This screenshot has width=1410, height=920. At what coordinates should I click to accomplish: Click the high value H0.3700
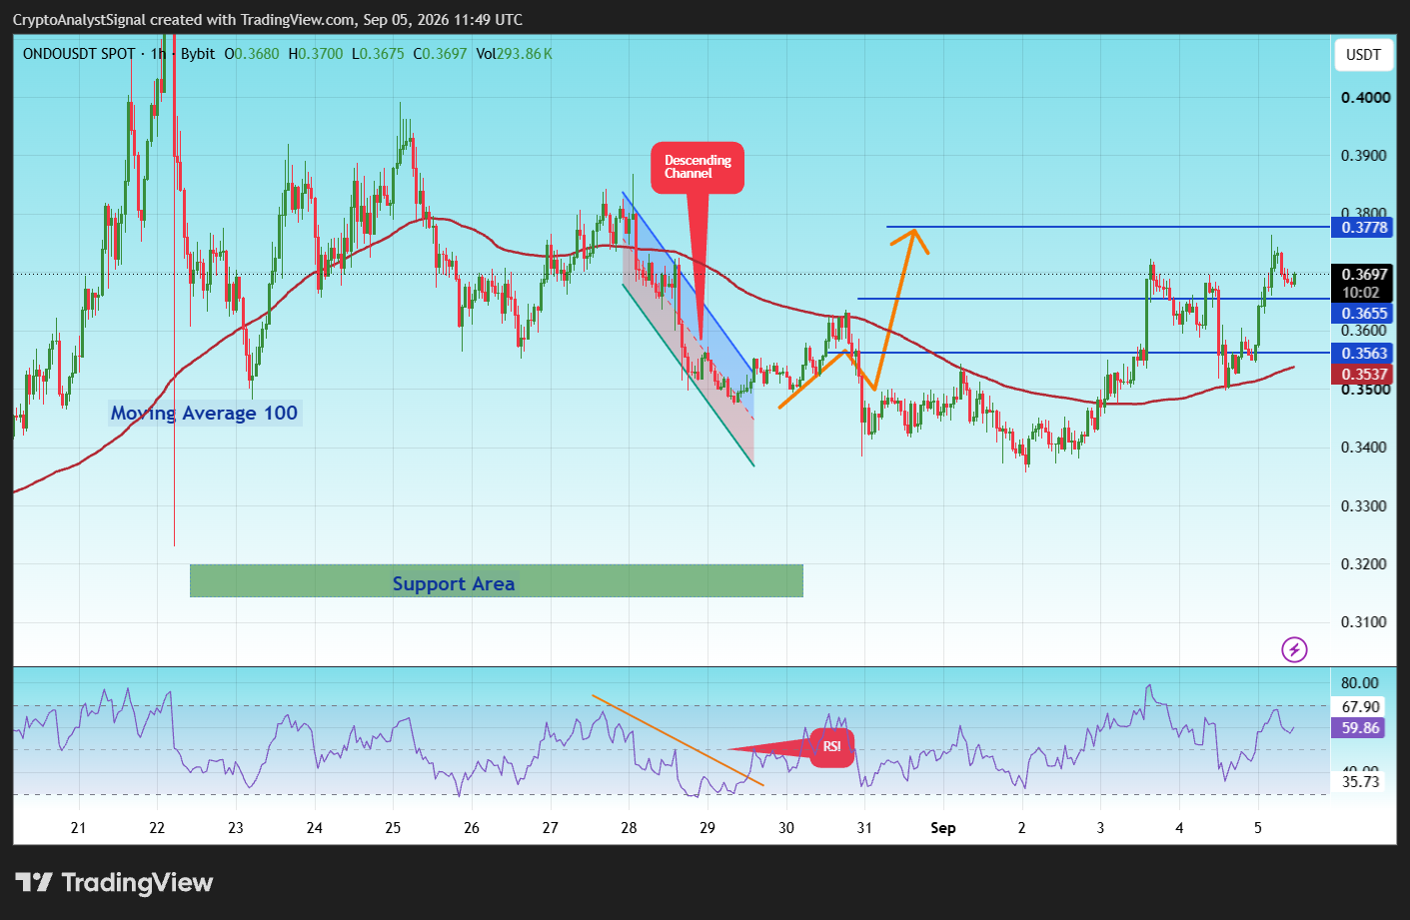[x=316, y=54]
